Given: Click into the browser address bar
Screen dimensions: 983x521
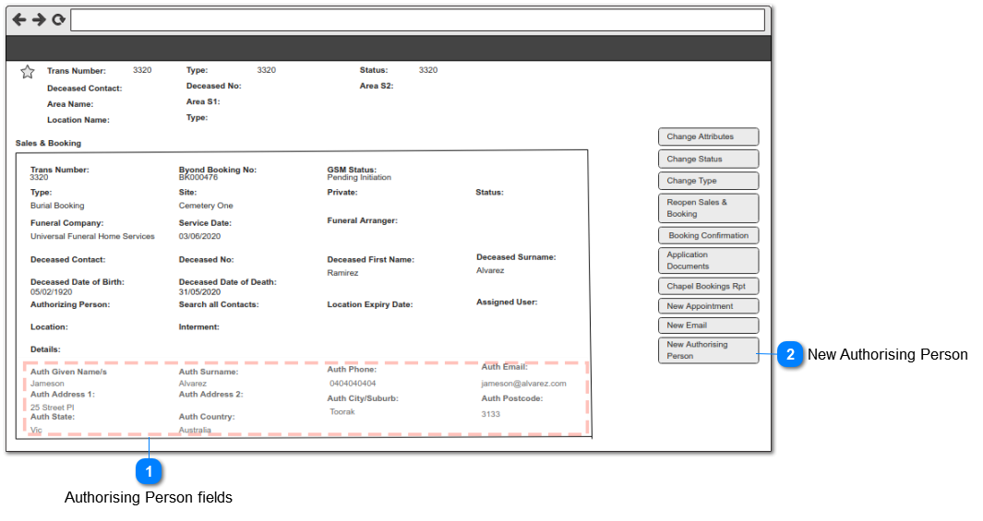Looking at the screenshot, I should tap(417, 20).
